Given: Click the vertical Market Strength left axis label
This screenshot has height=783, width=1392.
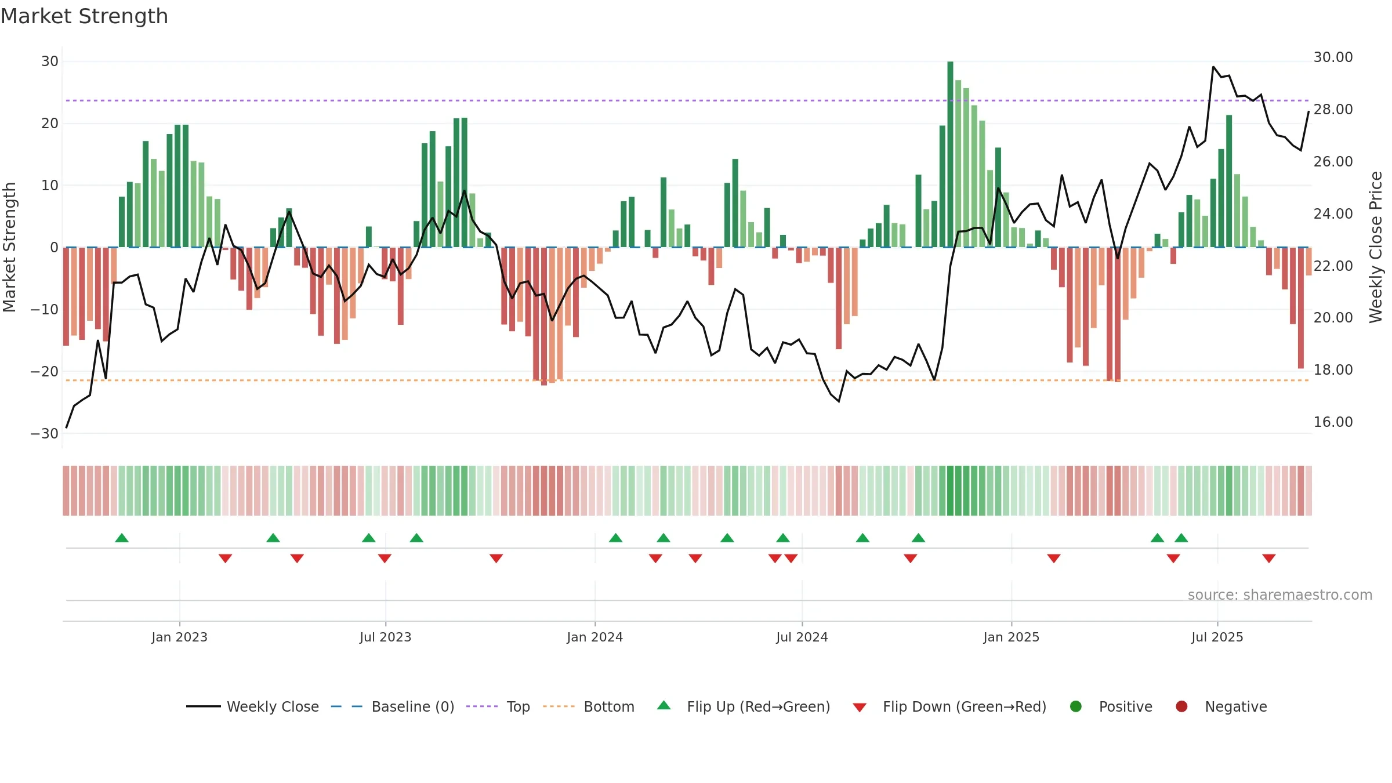Looking at the screenshot, I should click(x=10, y=247).
